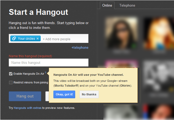This screenshot has height=120, width=174.
Task: Remove the Your circles chip with its x
Action: (38, 38)
